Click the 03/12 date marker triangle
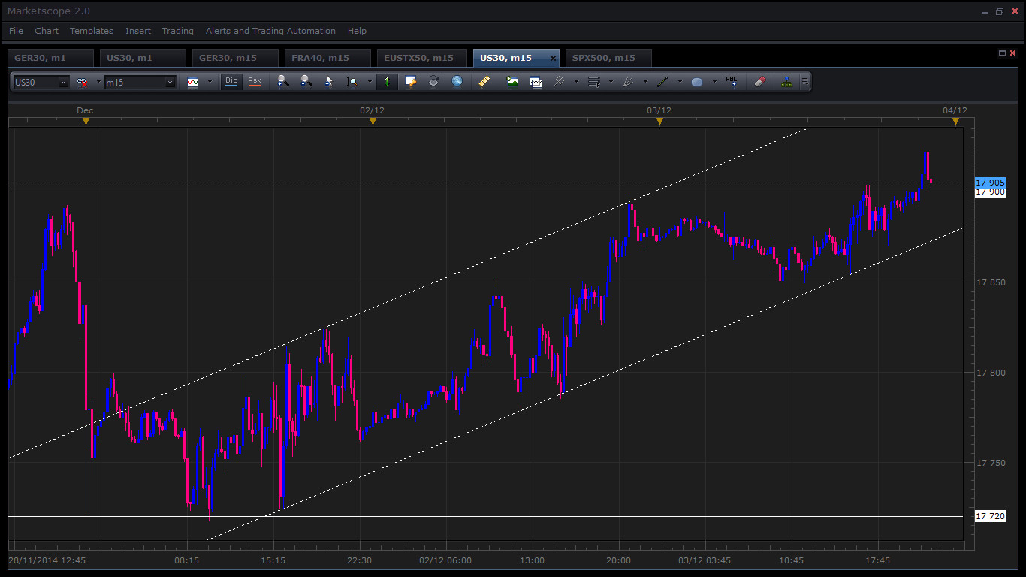 659,121
